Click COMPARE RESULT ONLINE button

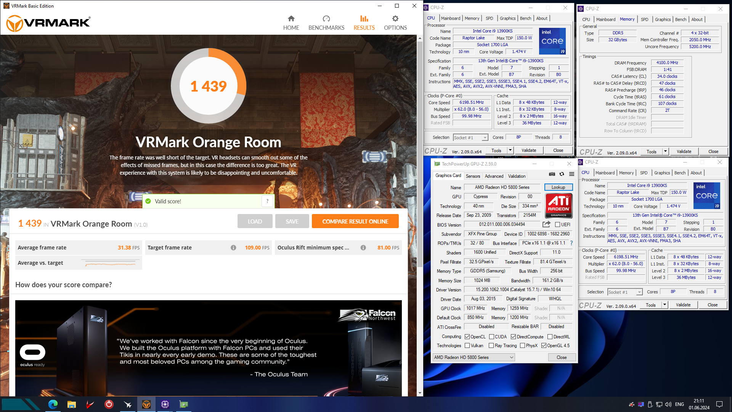coord(355,221)
